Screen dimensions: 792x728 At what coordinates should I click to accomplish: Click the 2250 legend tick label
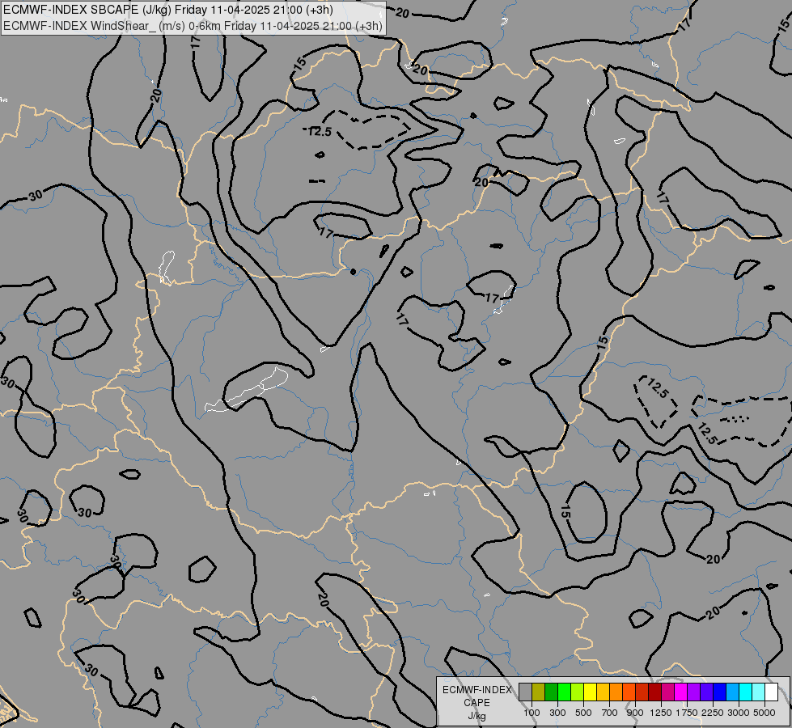pyautogui.click(x=713, y=713)
